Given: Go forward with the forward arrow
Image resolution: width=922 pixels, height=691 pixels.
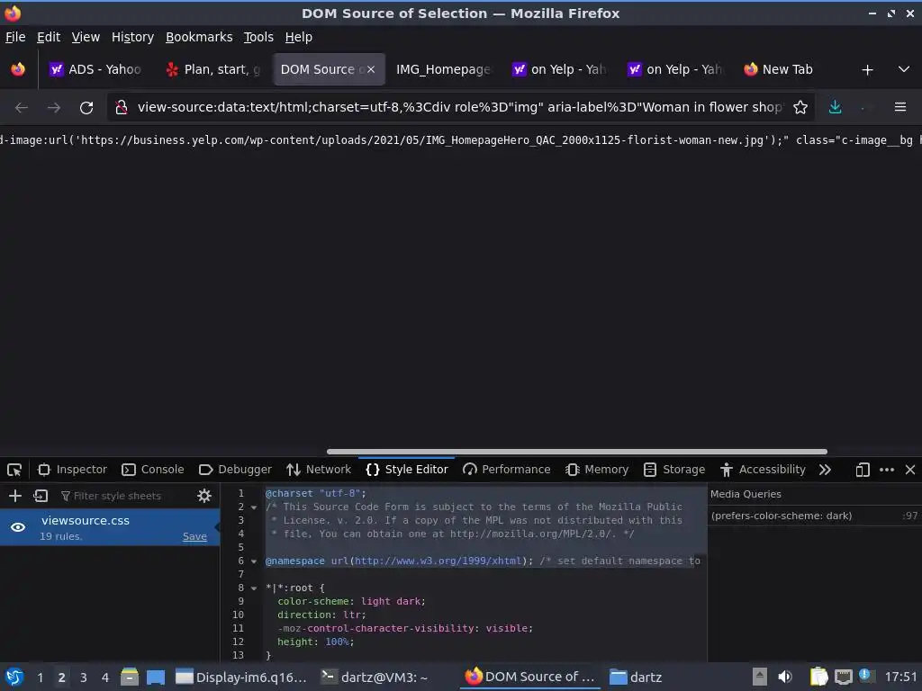Looking at the screenshot, I should pyautogui.click(x=53, y=108).
